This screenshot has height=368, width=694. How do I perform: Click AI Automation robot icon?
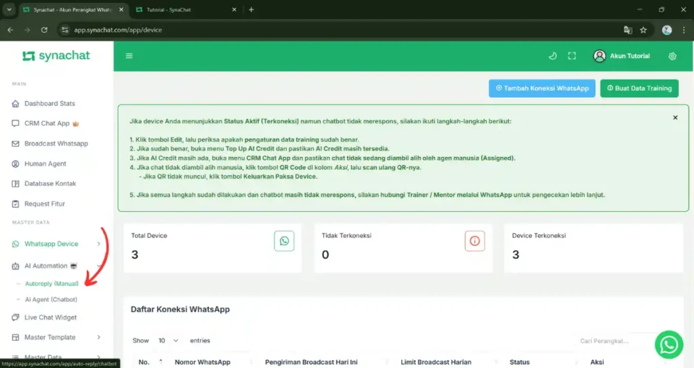(x=16, y=266)
